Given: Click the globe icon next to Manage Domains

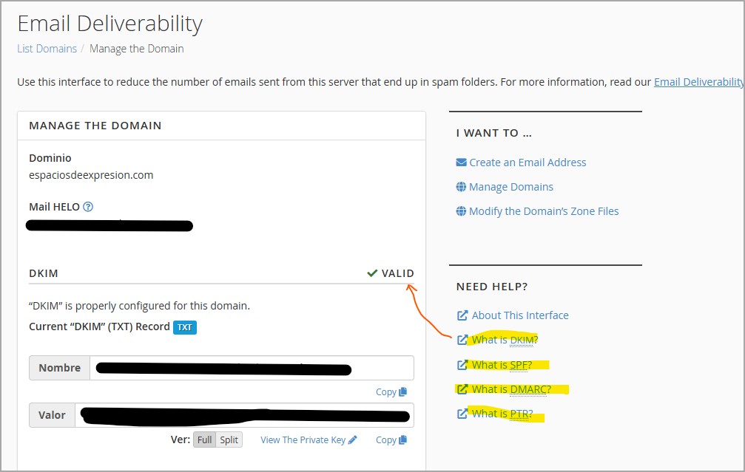Looking at the screenshot, I should pyautogui.click(x=462, y=187).
